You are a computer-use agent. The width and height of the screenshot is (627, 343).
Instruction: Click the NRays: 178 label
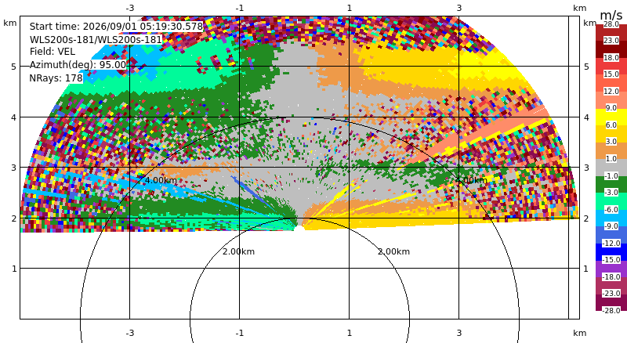(x=56, y=78)
